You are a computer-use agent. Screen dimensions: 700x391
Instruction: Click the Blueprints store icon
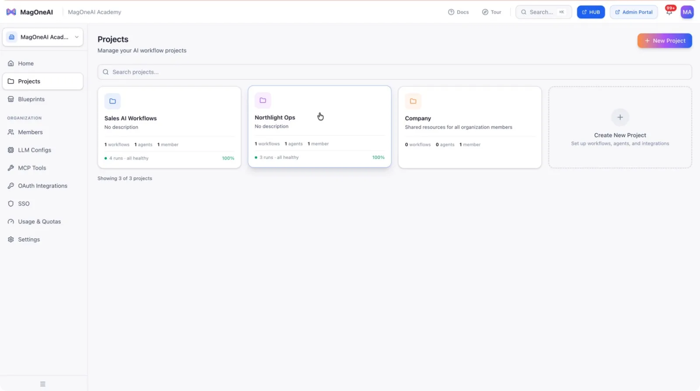[11, 99]
